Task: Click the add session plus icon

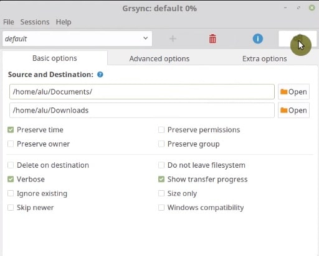Action: (x=173, y=39)
